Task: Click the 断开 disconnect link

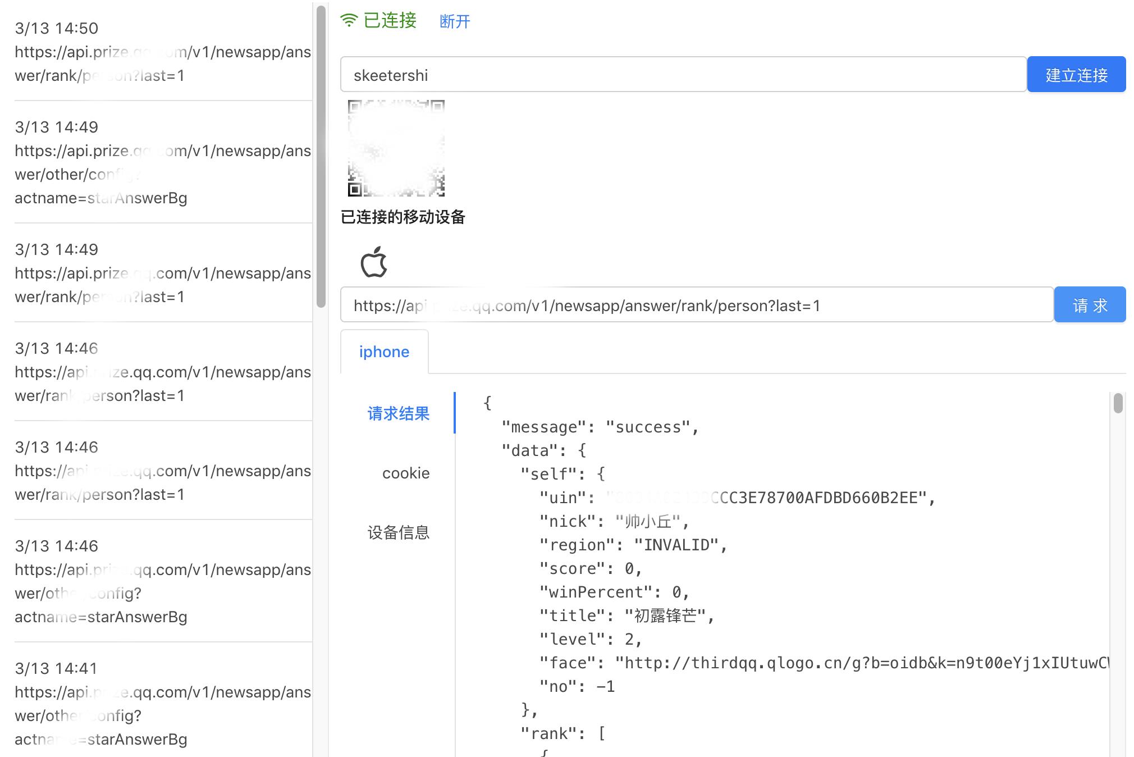Action: (455, 21)
